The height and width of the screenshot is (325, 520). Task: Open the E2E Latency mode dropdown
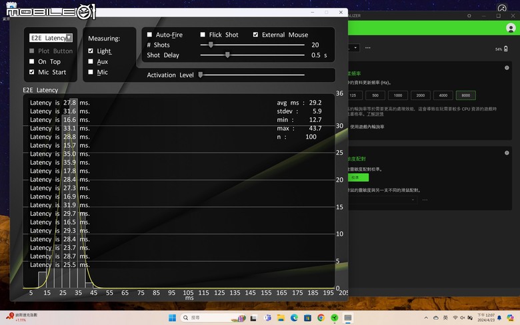(51, 38)
